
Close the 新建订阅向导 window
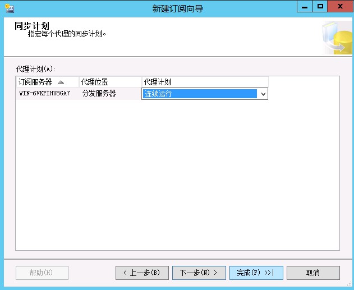tap(339, 6)
